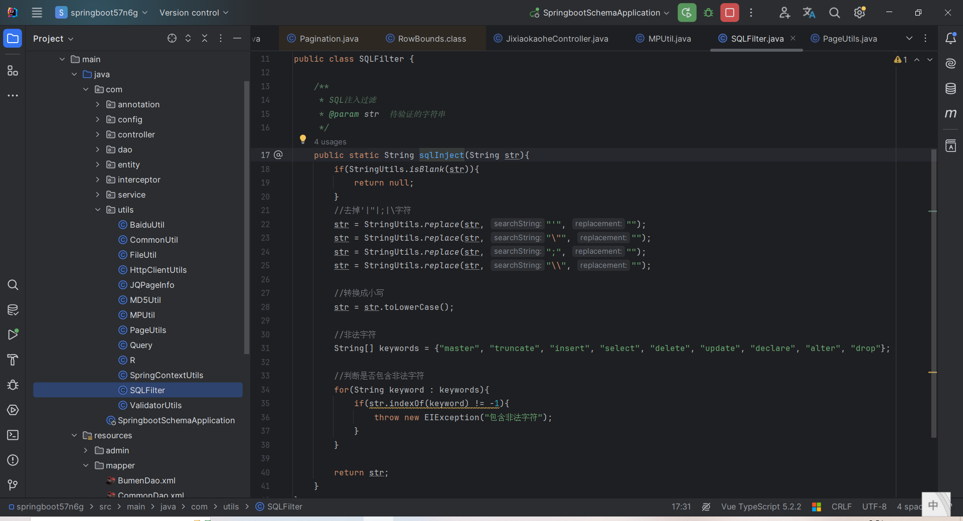Expand the annotation package
The height and width of the screenshot is (521, 963).
[x=98, y=104]
